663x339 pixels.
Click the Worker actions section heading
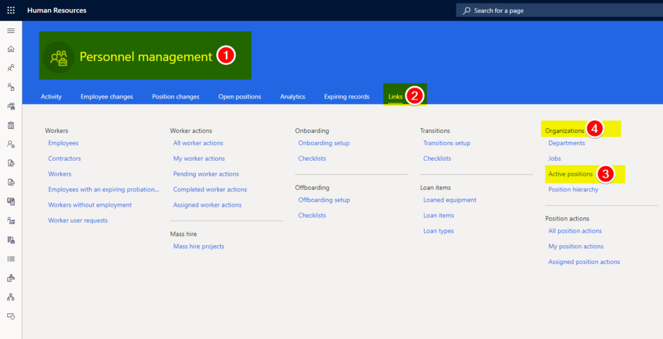[191, 131]
